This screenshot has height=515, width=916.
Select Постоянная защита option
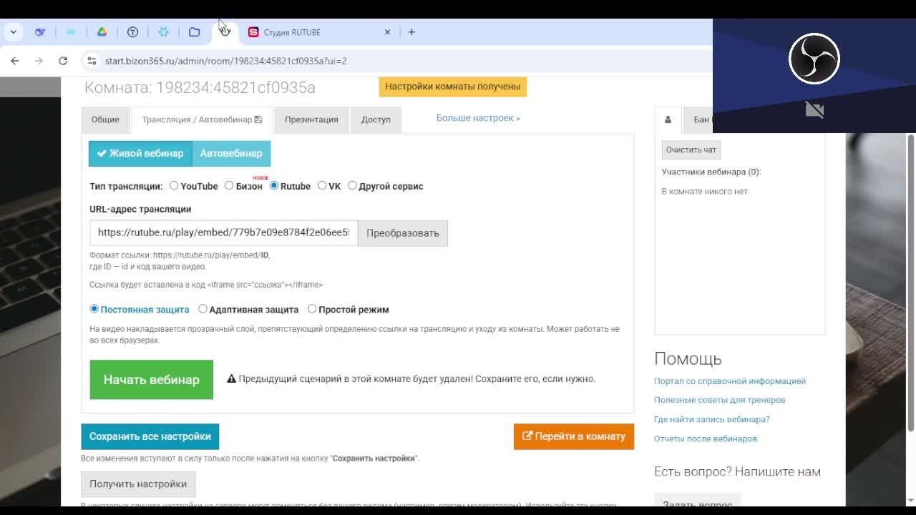click(x=94, y=309)
